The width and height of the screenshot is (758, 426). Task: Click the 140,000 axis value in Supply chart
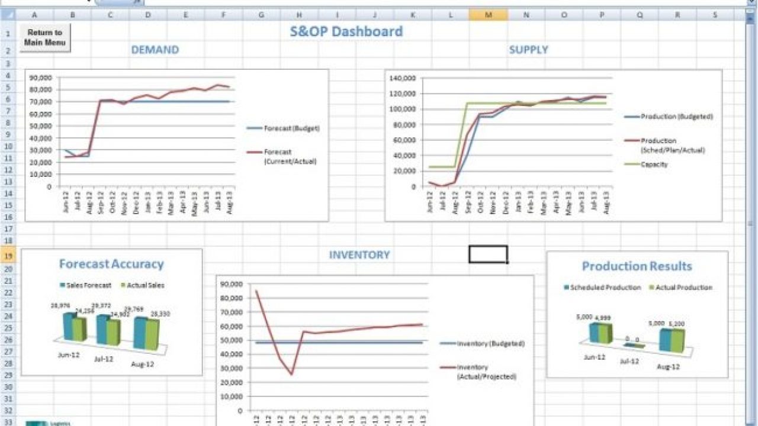[403, 78]
